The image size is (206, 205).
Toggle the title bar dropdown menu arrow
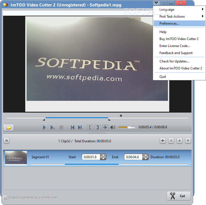click(156, 3)
